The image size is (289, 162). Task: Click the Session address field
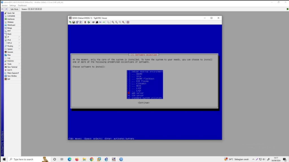tap(35, 9)
